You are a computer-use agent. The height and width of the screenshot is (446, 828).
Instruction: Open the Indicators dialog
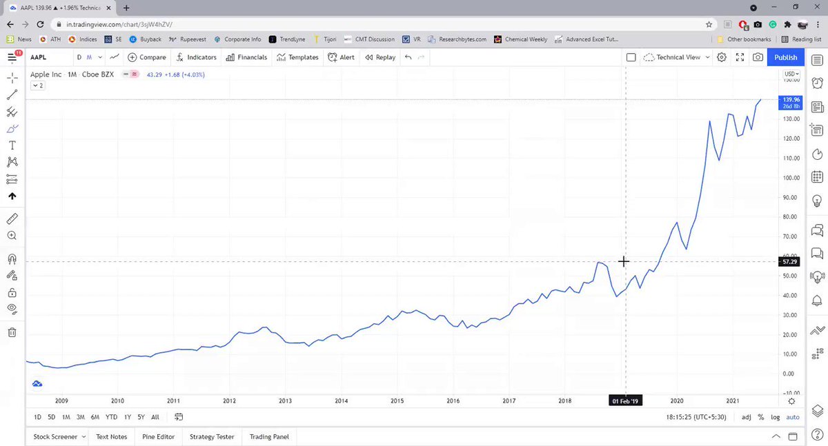197,57
